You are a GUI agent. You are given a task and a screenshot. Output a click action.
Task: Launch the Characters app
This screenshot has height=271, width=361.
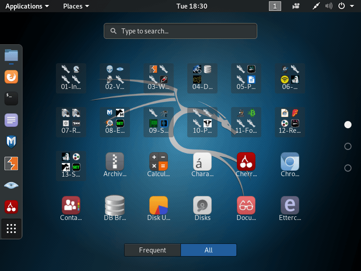(202, 165)
